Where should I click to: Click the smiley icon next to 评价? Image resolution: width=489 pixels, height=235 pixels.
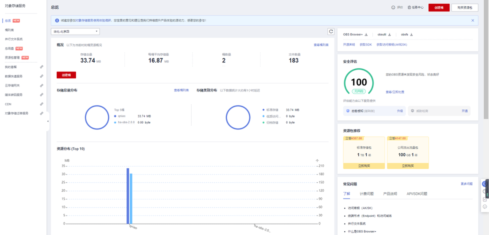393,7
